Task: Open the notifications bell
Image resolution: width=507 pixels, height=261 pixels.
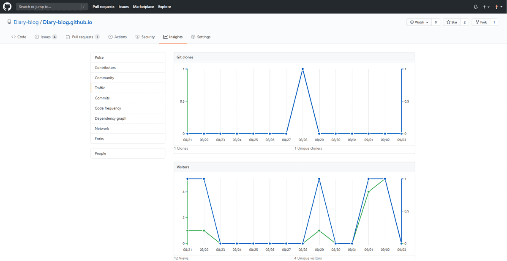Action: [476, 7]
